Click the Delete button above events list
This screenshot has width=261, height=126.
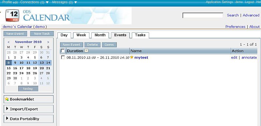click(x=92, y=45)
